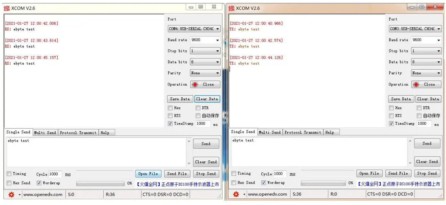
Task: Switch to Multi Send tab in left window
Action: [45, 133]
